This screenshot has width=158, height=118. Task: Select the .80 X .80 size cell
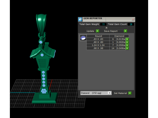coord(98,42)
